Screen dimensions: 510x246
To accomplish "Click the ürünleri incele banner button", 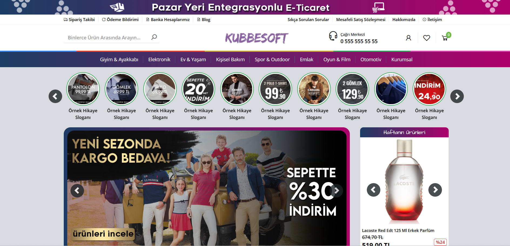I will (x=103, y=234).
